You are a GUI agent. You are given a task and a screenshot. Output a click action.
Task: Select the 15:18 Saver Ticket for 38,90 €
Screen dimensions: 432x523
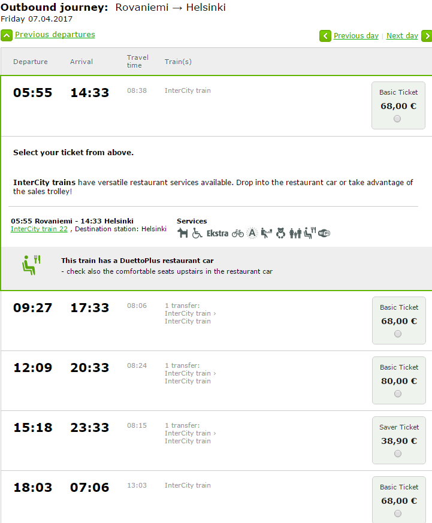[398, 454]
